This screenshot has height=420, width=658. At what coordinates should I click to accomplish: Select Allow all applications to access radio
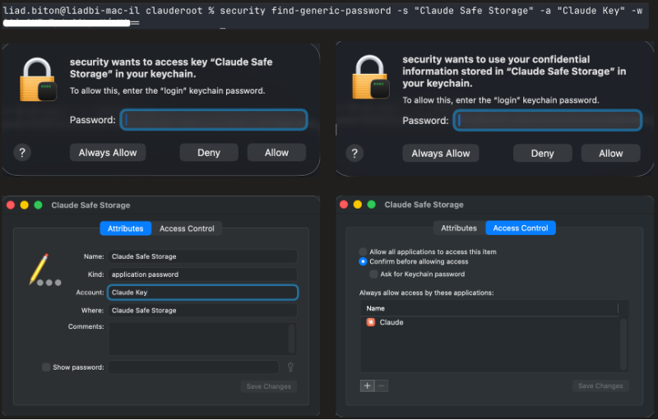coord(363,252)
